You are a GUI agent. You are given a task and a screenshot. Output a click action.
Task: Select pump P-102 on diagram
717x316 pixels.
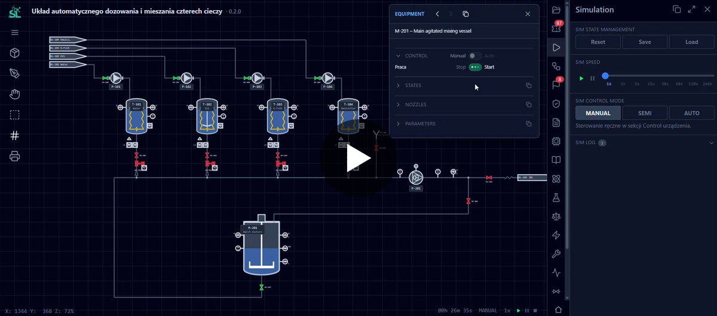(x=186, y=78)
